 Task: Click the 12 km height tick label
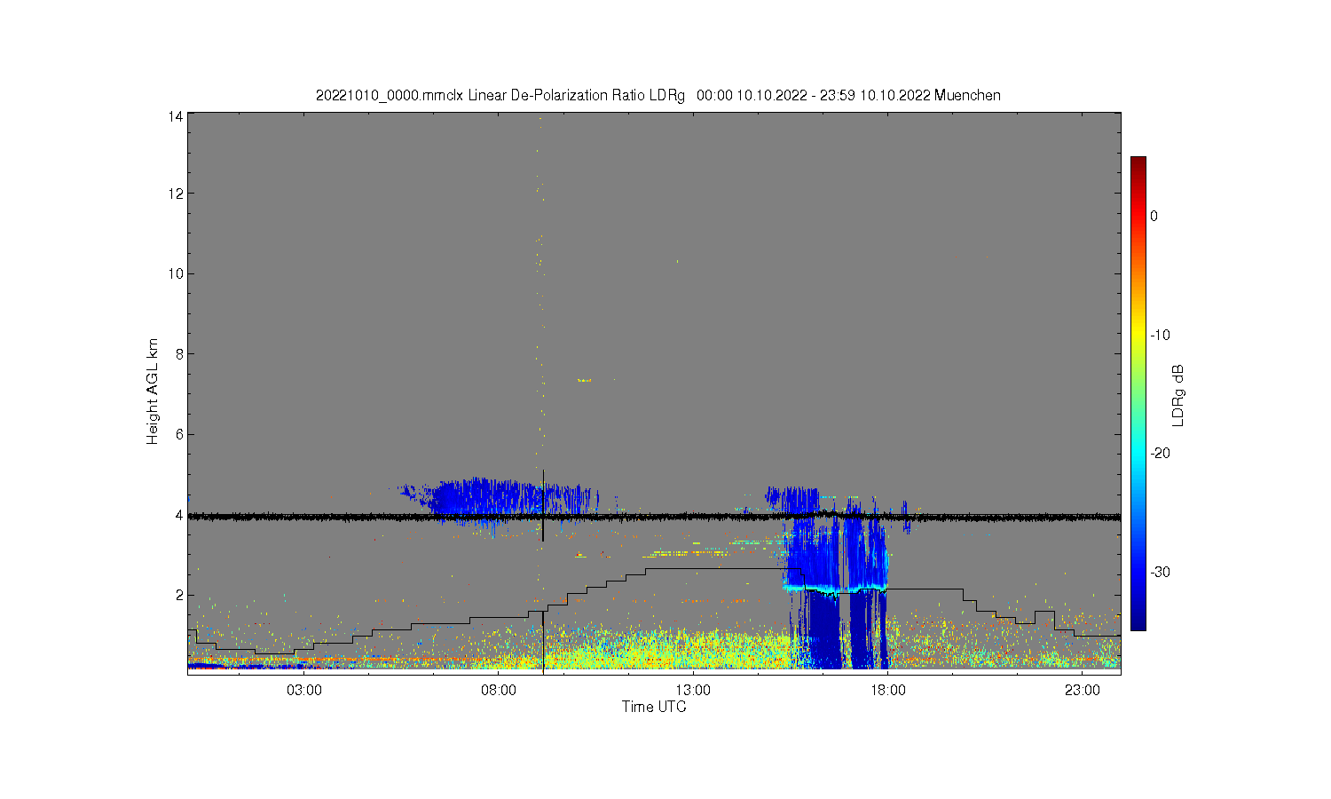click(176, 194)
